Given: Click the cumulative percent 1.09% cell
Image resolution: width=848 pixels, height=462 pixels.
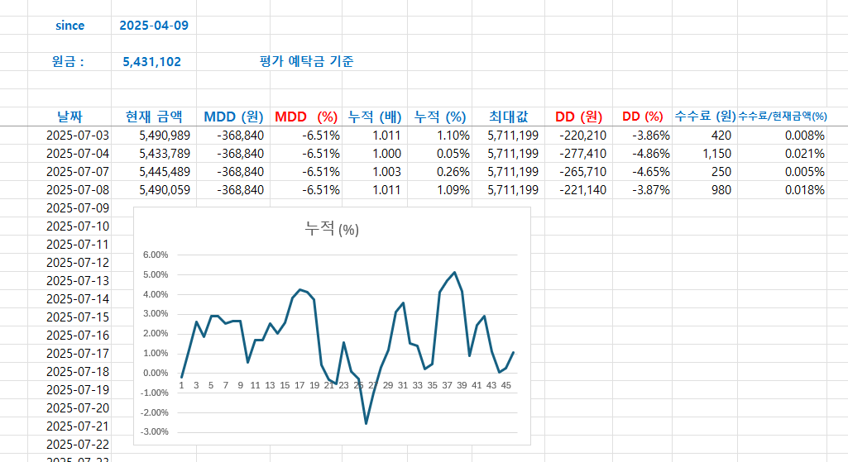Looking at the screenshot, I should pos(439,190).
